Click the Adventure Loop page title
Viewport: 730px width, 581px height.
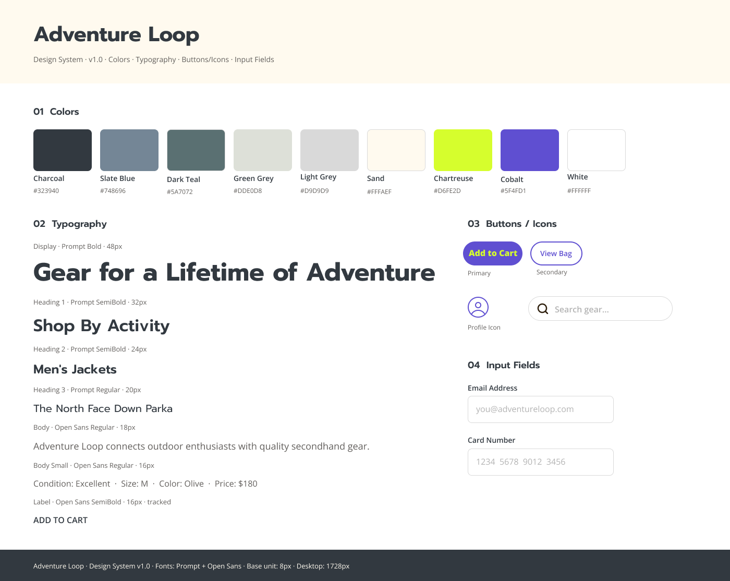coord(116,34)
